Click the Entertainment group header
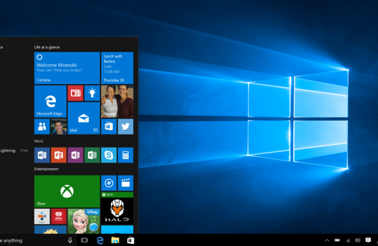Viewport: 378px width, 246px height. [x=46, y=169]
